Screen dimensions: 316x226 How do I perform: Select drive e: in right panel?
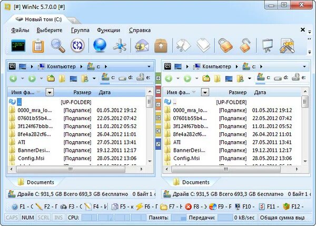(x=299, y=77)
